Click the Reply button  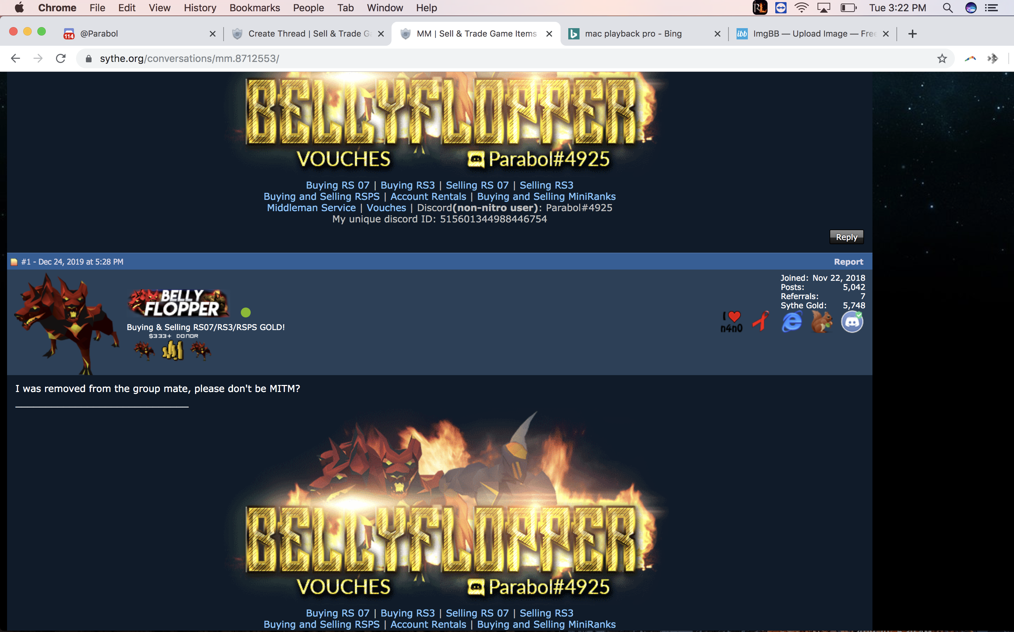tap(846, 237)
